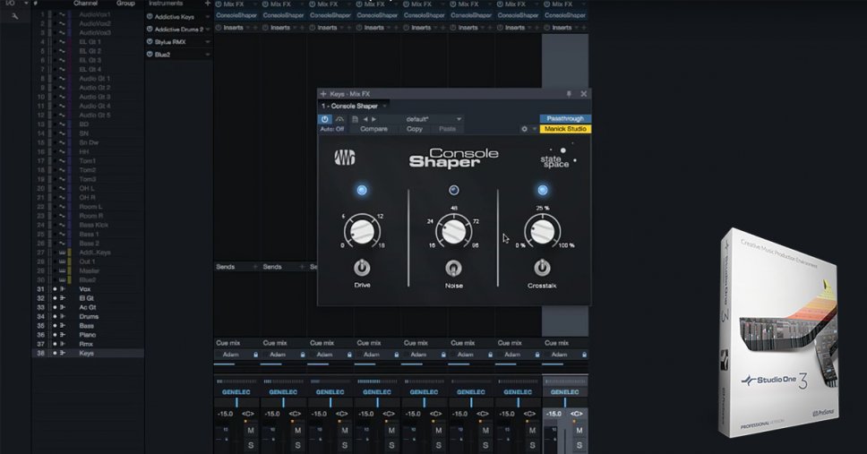Expand the Addictive Keys instrument dropdown

click(207, 17)
